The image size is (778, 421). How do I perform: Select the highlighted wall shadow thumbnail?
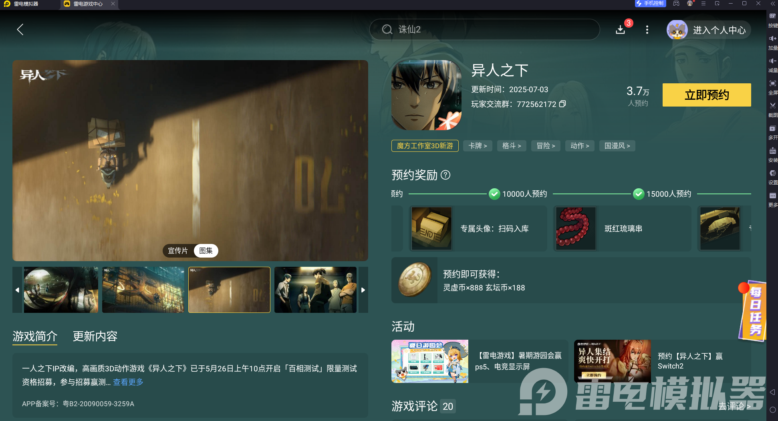point(229,290)
